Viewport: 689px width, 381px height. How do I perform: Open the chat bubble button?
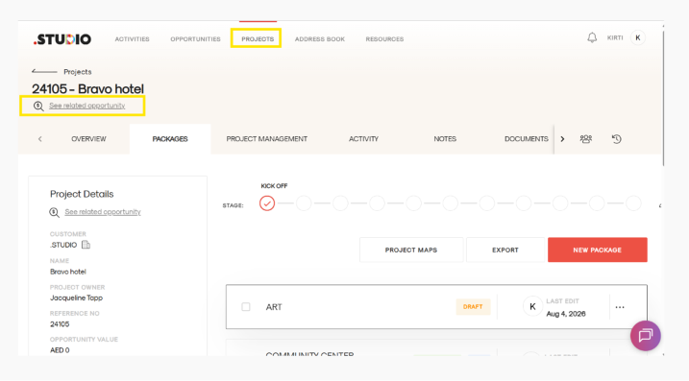tap(646, 336)
